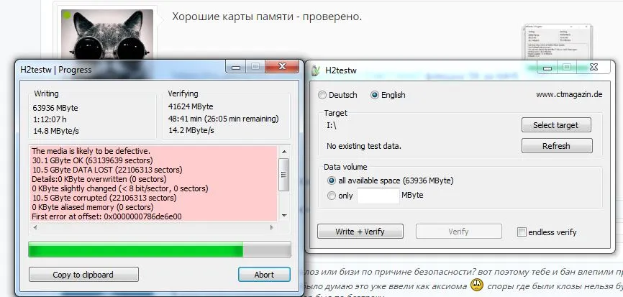Minimize the H2testw Progress window

click(236, 67)
